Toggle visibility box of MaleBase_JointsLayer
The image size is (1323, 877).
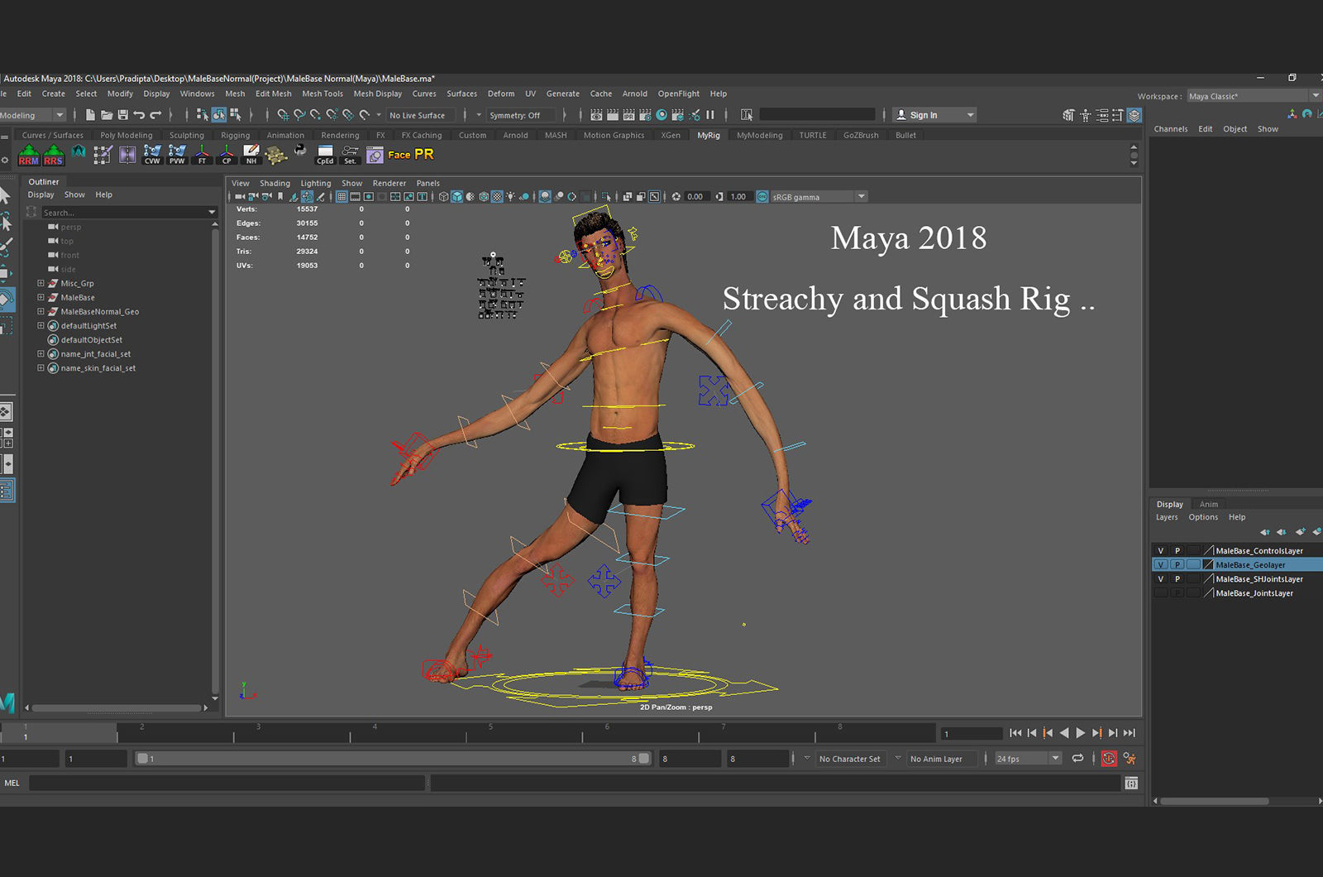click(1160, 593)
